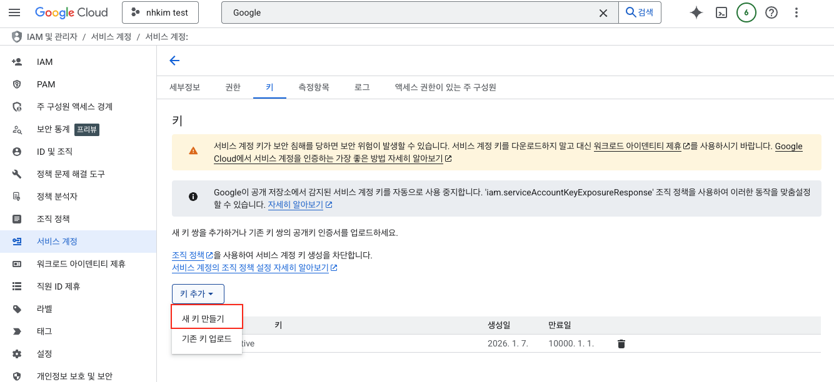Open the hamburger navigation menu

pos(14,12)
